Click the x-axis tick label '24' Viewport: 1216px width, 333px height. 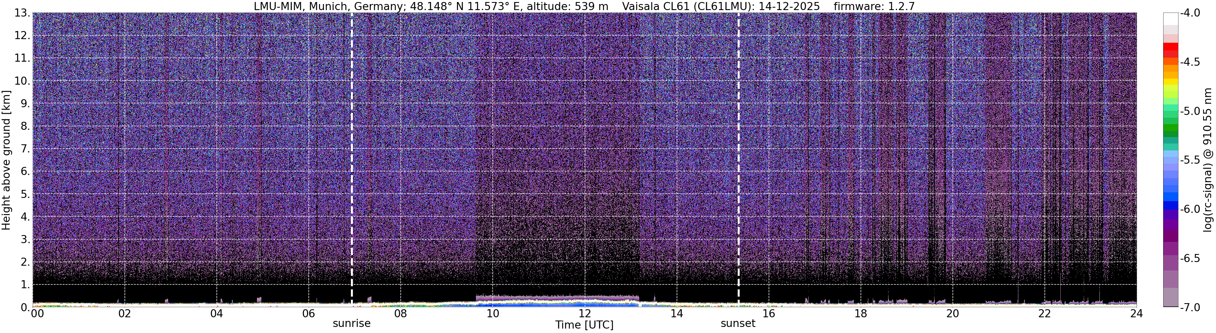[x=1136, y=314]
